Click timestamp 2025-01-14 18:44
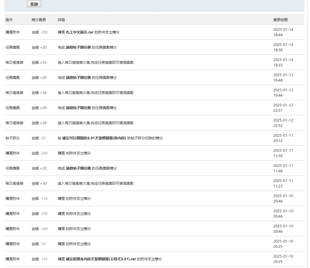Viewport: 310px width, 268px height. point(283,32)
